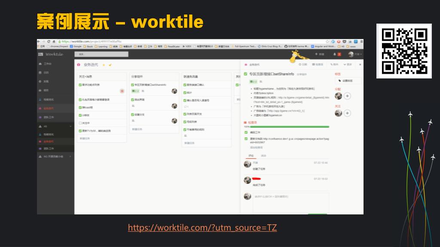This screenshot has height=247, width=440.
Task: Click the assigned member avatar under 分配
Action: point(339,96)
